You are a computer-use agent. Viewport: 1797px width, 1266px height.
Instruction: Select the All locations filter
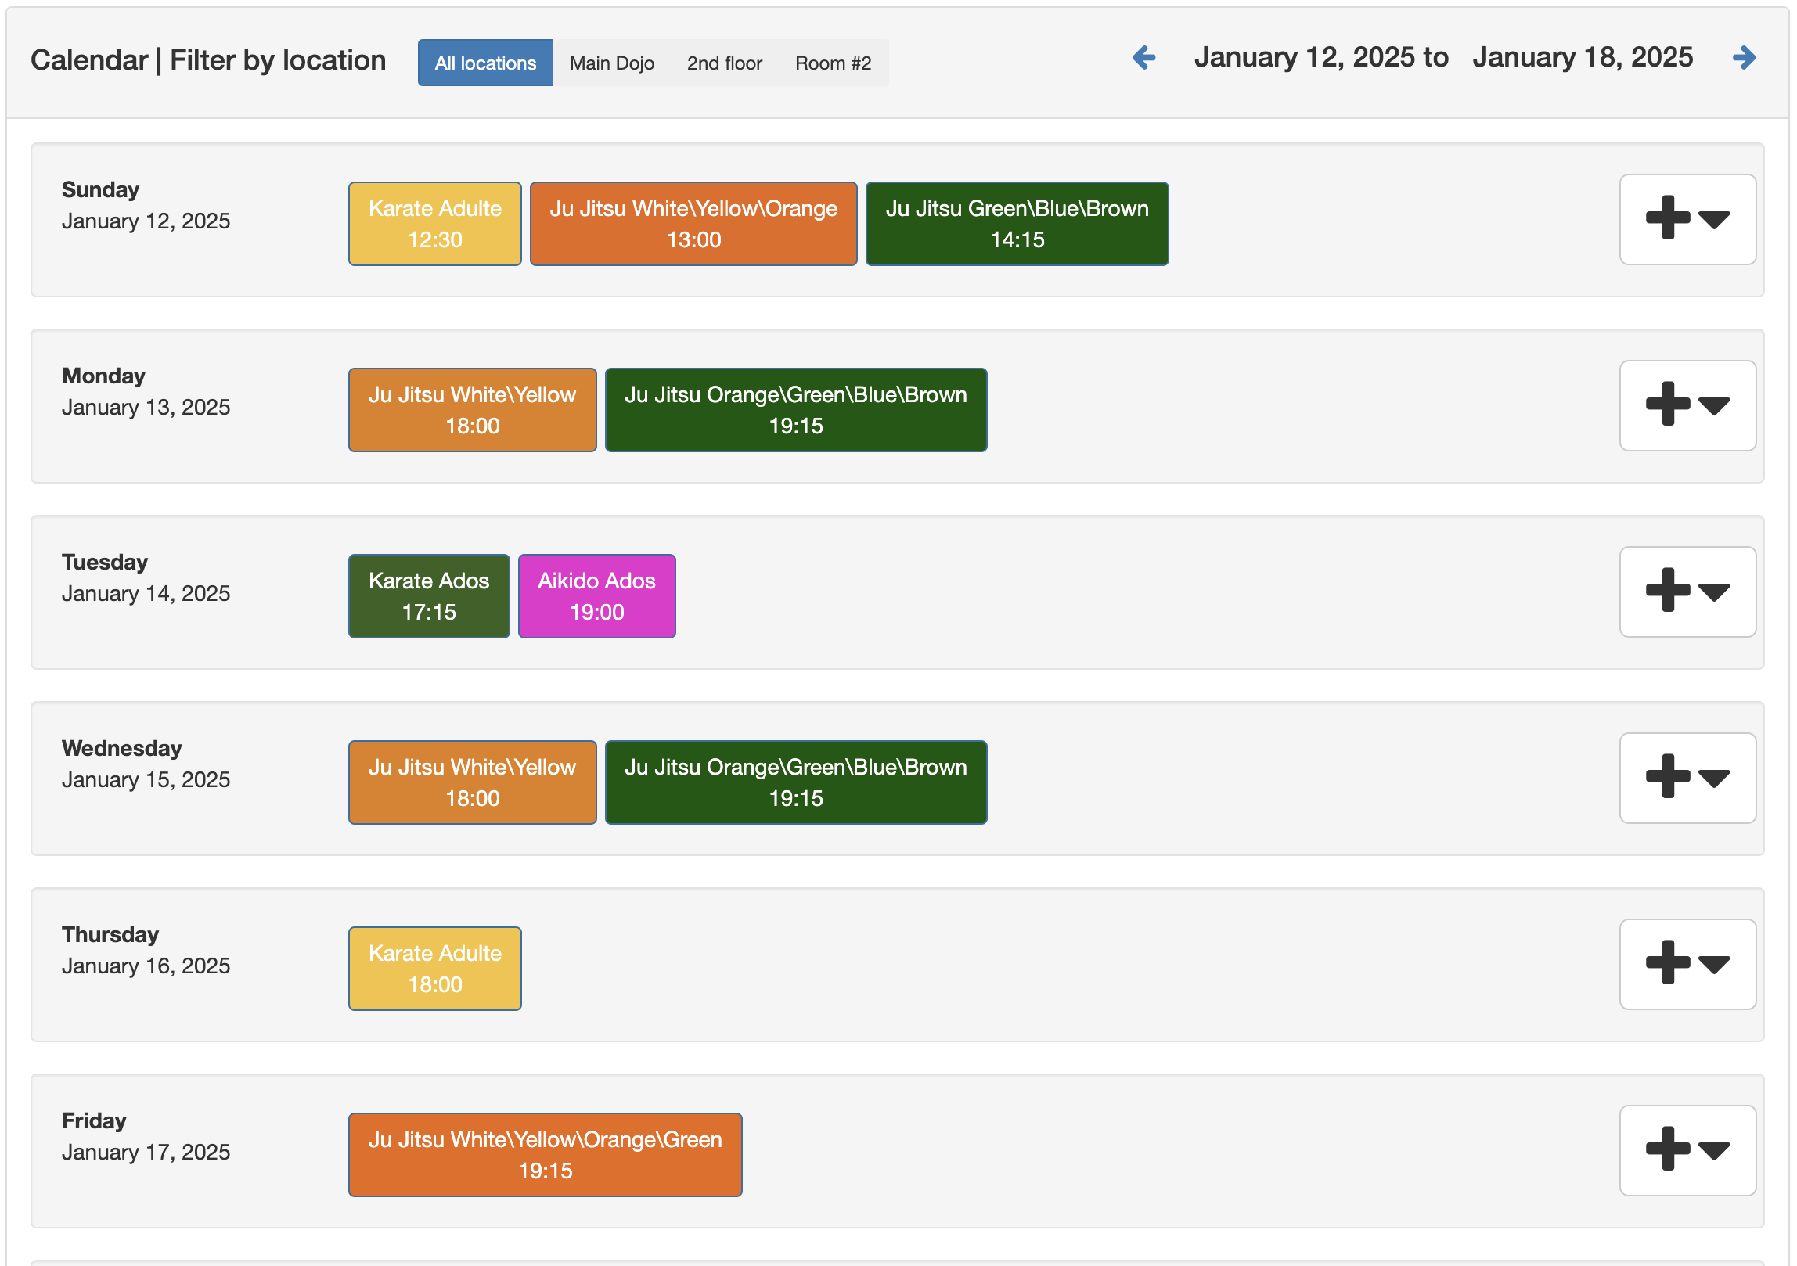[485, 63]
